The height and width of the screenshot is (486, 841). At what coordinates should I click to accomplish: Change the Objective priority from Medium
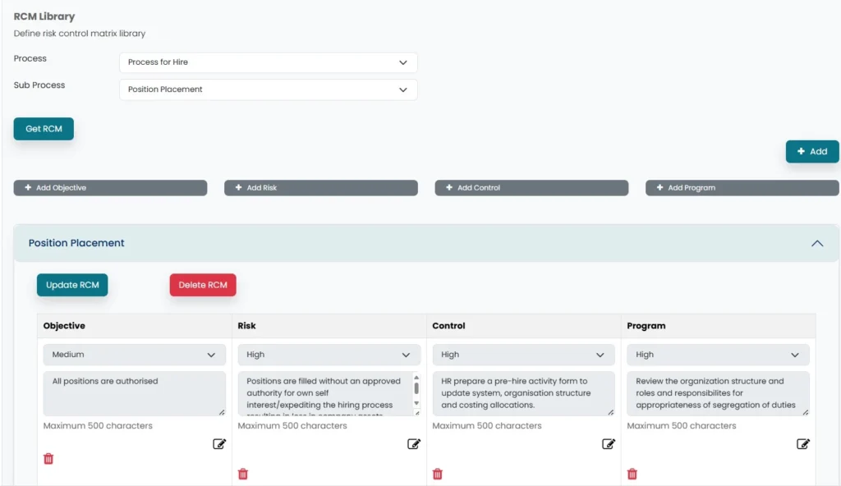click(134, 355)
